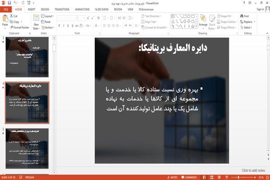Click the Redo icon in quick access toolbar
This screenshot has width=270, height=180.
point(23,3)
